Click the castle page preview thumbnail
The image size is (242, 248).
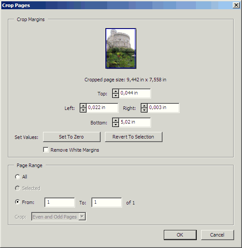[121, 48]
